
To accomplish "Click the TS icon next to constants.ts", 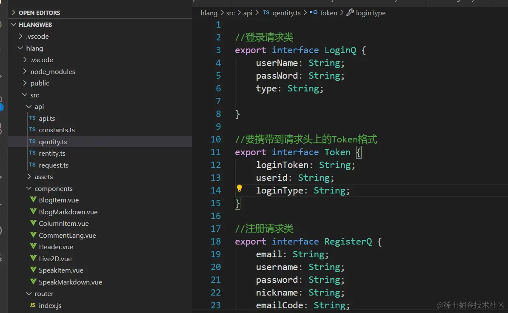I will point(32,129).
